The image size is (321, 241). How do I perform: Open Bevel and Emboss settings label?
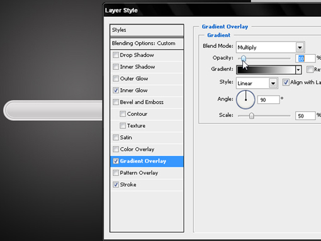[142, 102]
